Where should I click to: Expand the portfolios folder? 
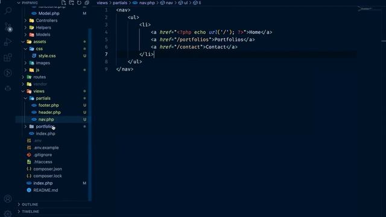pos(25,127)
